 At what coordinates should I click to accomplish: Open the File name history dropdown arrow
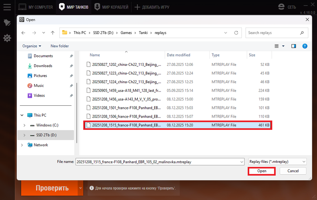[242, 162]
